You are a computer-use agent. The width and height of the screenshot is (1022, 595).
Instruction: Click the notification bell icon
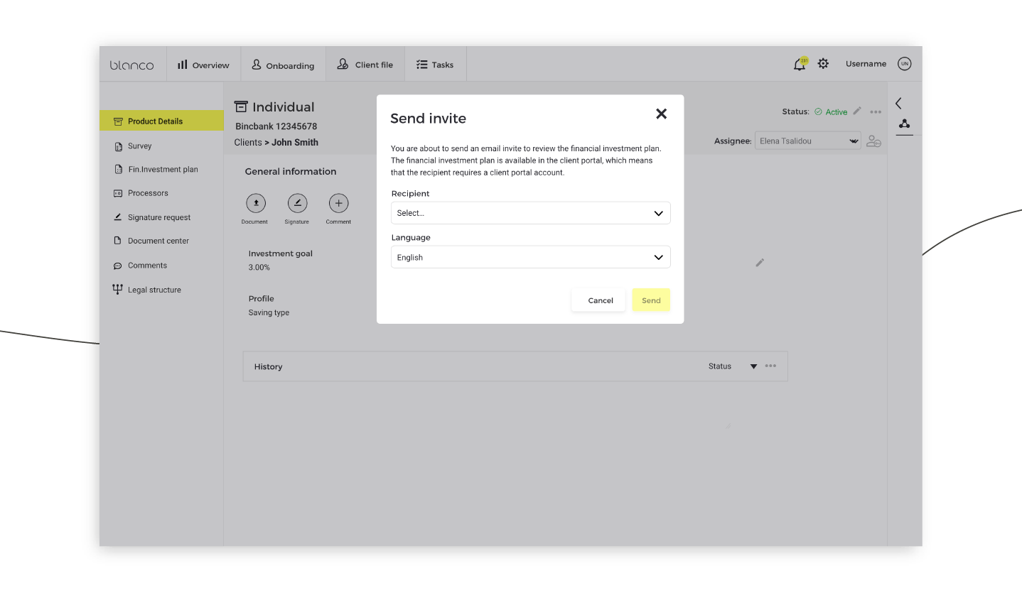coord(800,65)
